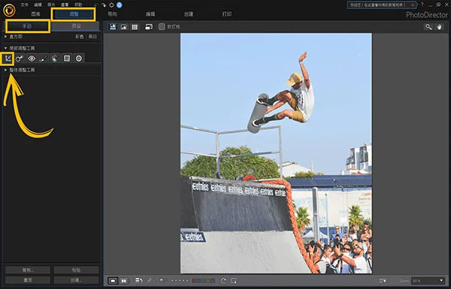Select the Gradient mask tool
This screenshot has width=451, height=289.
pos(67,59)
